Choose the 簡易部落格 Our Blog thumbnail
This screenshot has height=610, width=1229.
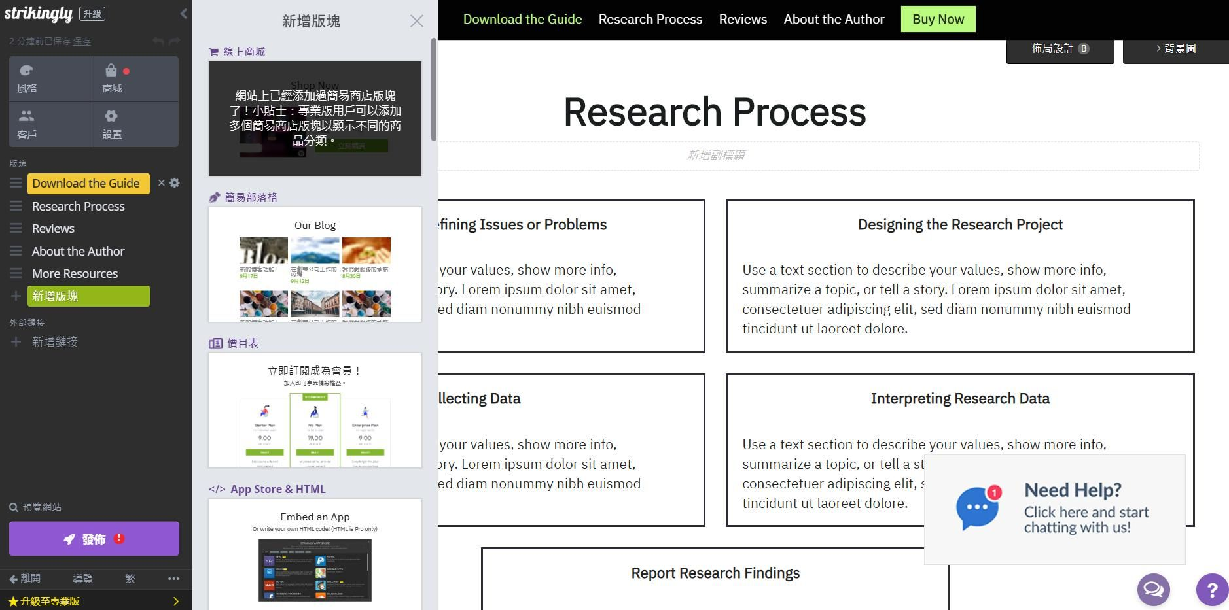click(315, 265)
